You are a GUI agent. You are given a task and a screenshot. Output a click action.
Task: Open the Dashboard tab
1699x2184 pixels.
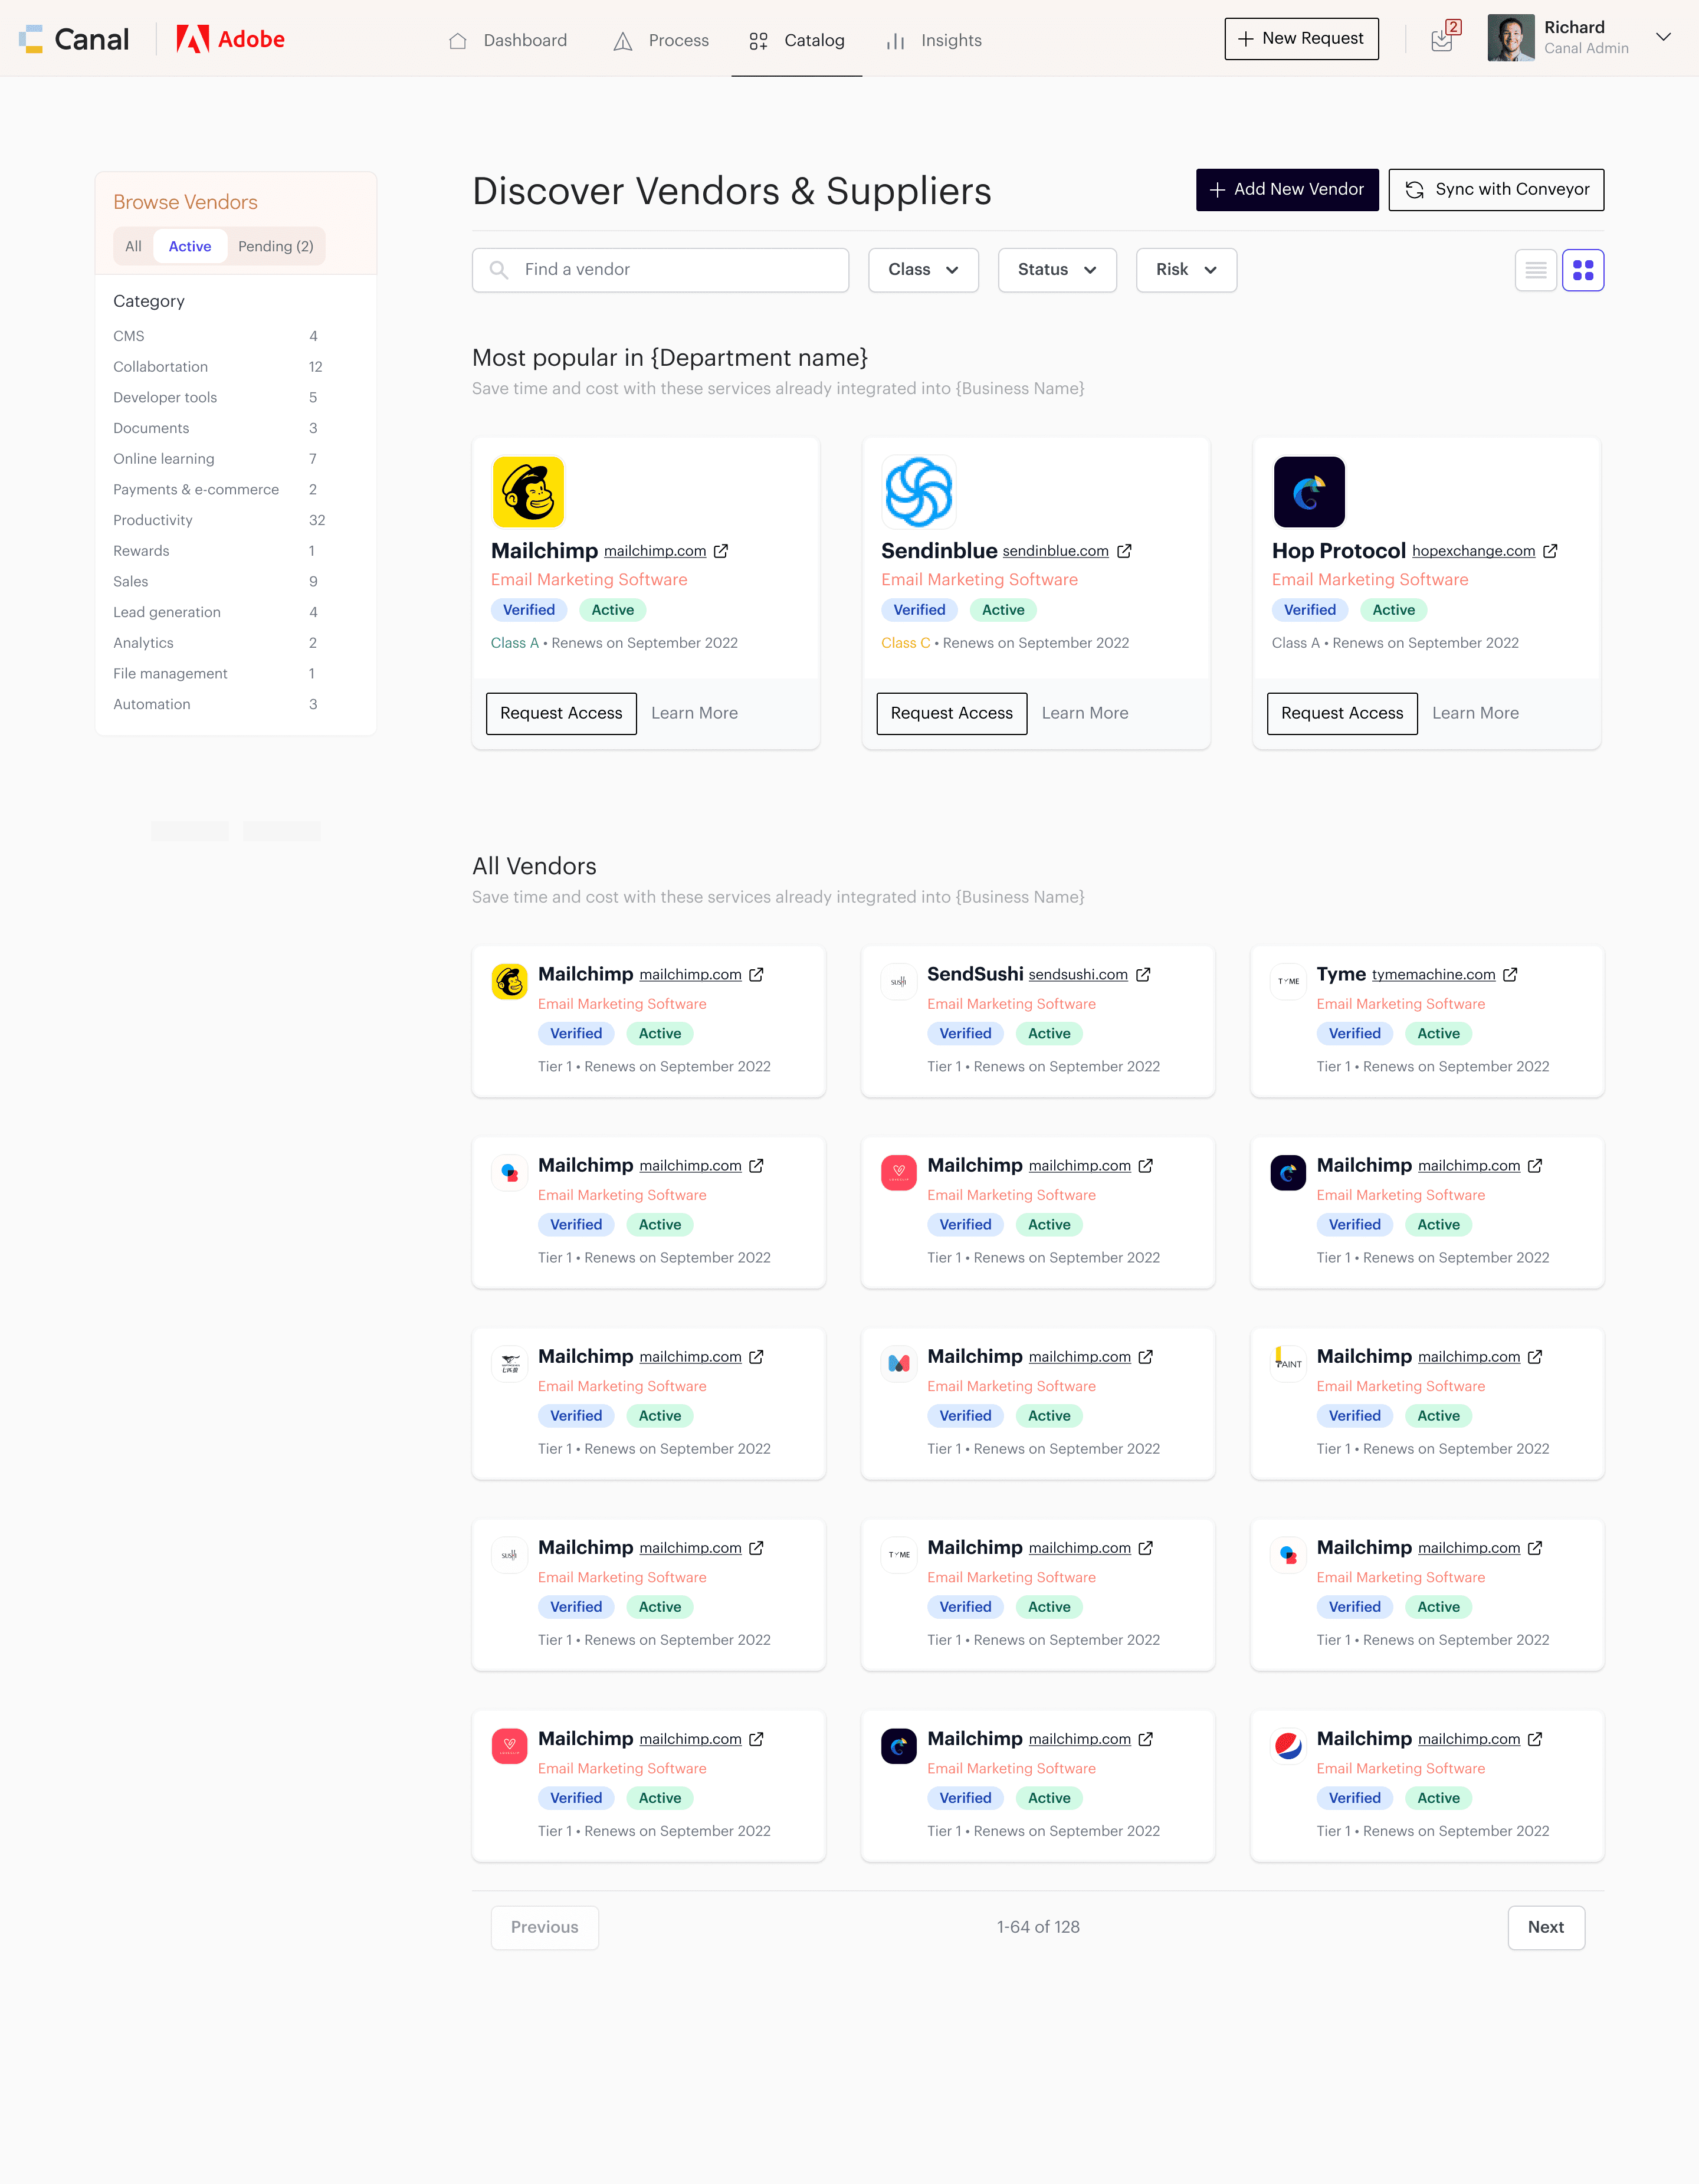507,40
